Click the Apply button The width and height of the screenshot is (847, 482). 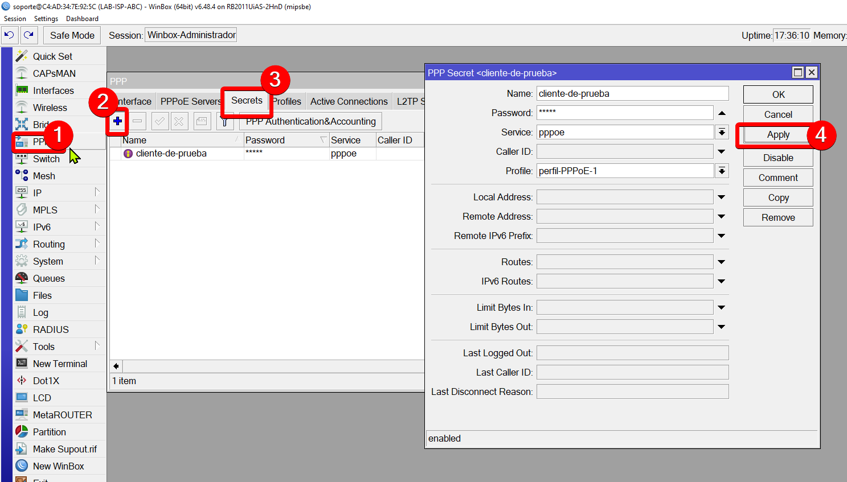[778, 135]
